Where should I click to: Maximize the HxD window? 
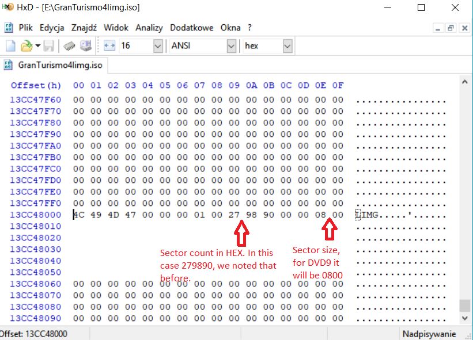421,7
